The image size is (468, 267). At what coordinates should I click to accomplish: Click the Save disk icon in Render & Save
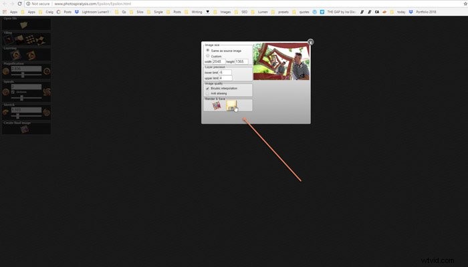(231, 105)
